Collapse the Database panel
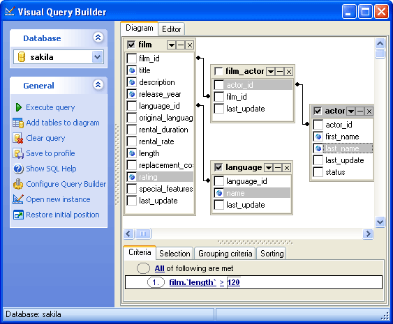Screen dimensions: 393x324 (98, 38)
